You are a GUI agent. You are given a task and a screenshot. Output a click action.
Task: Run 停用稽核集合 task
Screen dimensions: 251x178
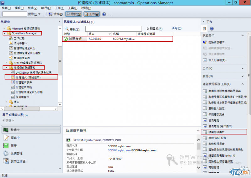click(216, 114)
